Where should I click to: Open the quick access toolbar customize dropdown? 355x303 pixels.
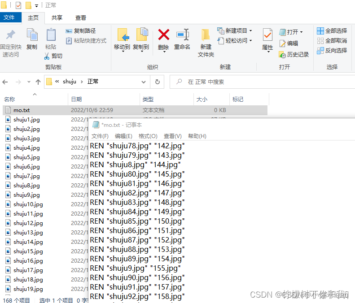[x=36, y=6]
